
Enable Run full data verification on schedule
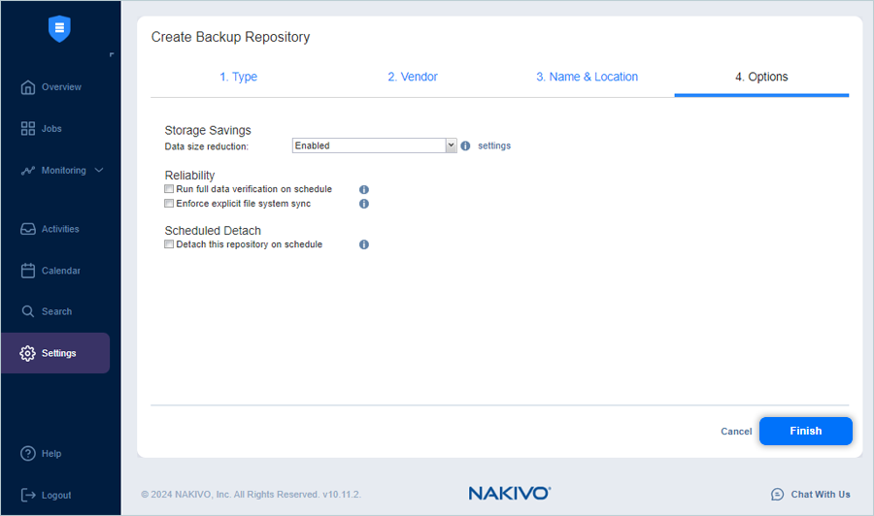pyautogui.click(x=169, y=189)
